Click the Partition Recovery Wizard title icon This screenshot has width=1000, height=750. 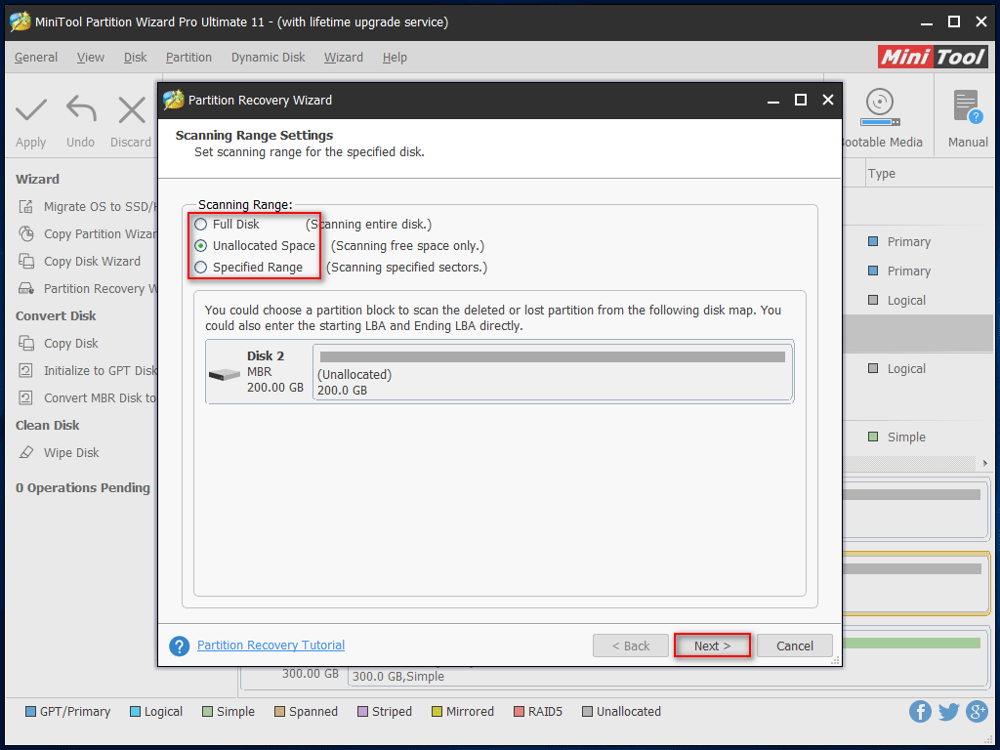click(173, 101)
